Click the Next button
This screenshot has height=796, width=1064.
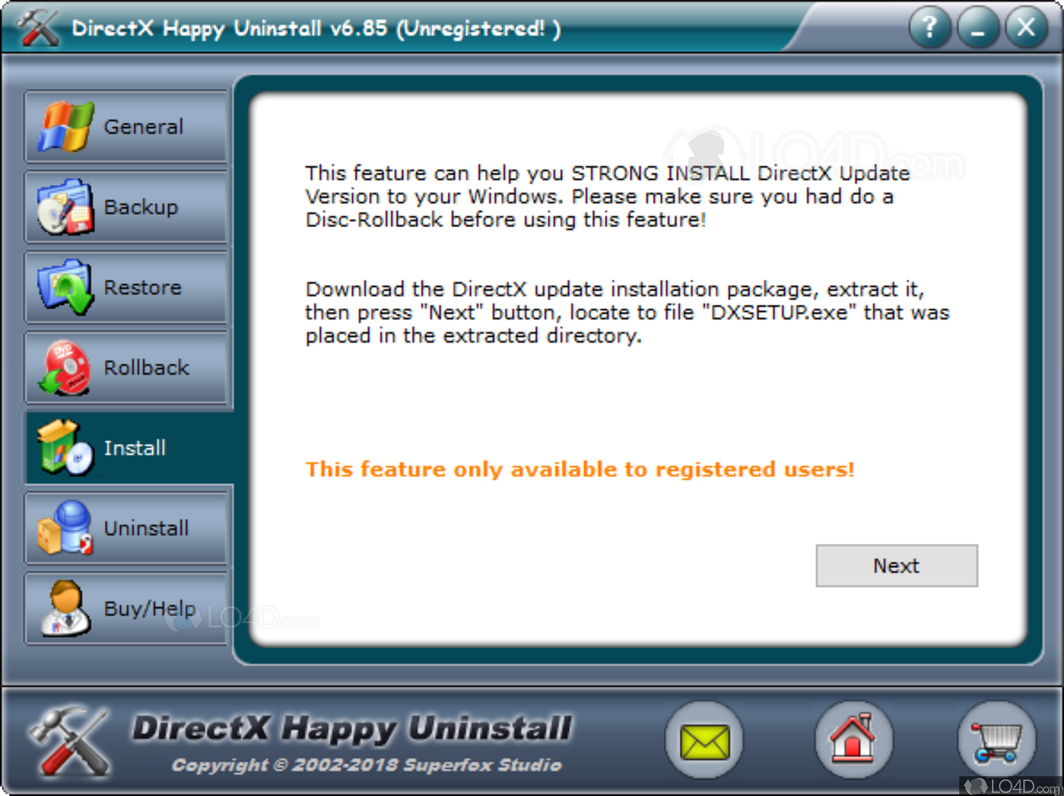pos(897,566)
